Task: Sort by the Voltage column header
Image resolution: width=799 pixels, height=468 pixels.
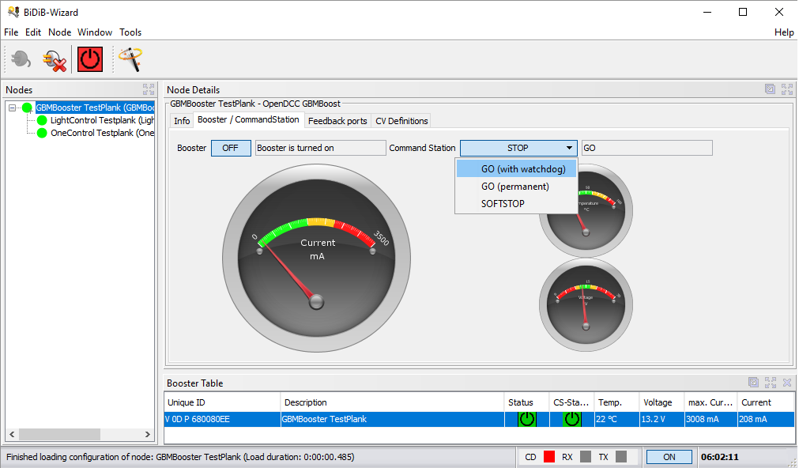Action: 662,402
